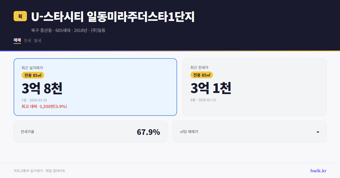Click the 7층 · 2026-03-30 transaction date

(x=34, y=100)
